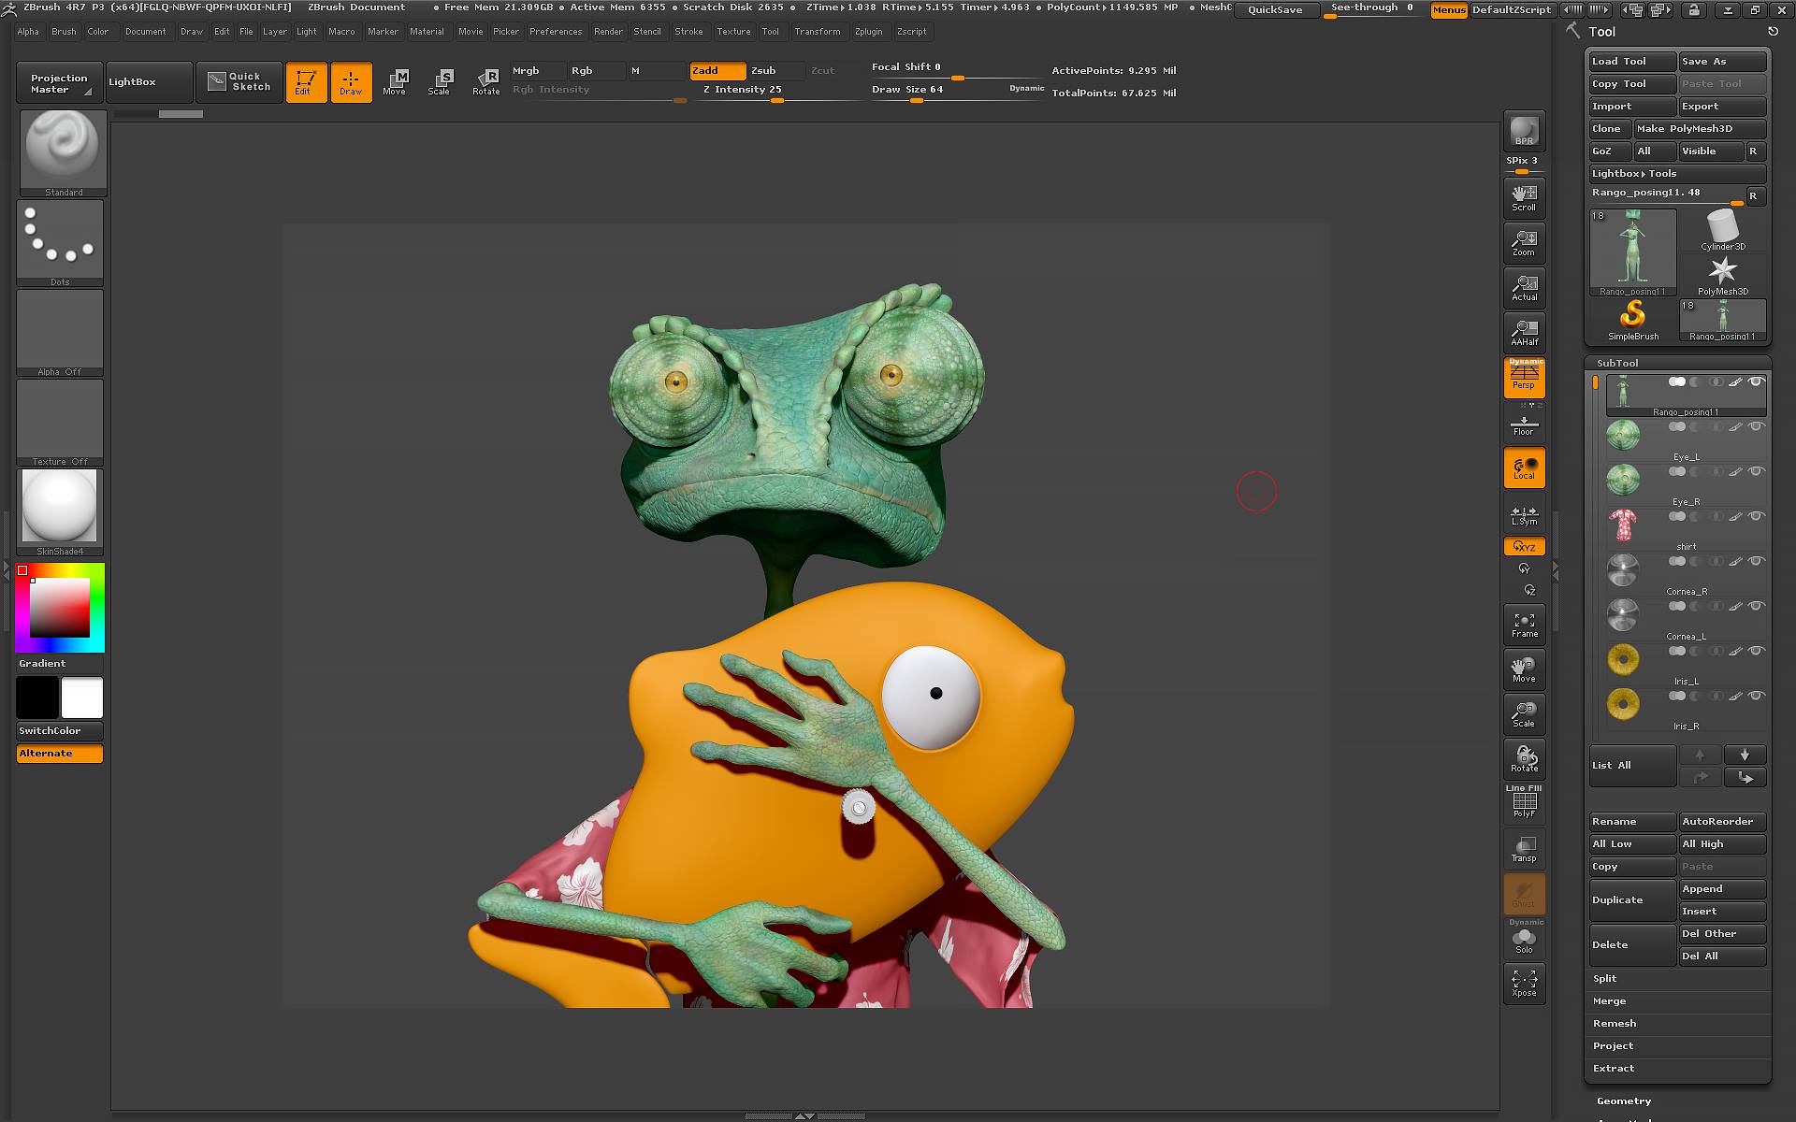Hide the Eye_L subtool eye

point(1756,426)
